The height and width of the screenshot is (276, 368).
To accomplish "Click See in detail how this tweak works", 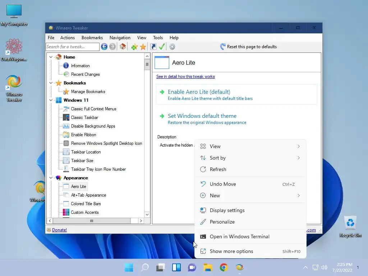I will pos(185,77).
